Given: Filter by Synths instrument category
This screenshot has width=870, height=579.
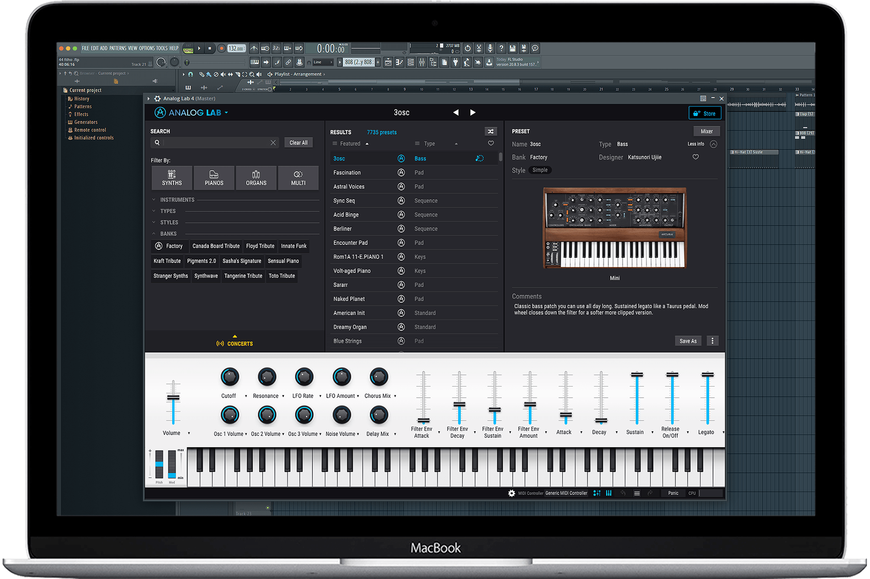Looking at the screenshot, I should point(172,178).
